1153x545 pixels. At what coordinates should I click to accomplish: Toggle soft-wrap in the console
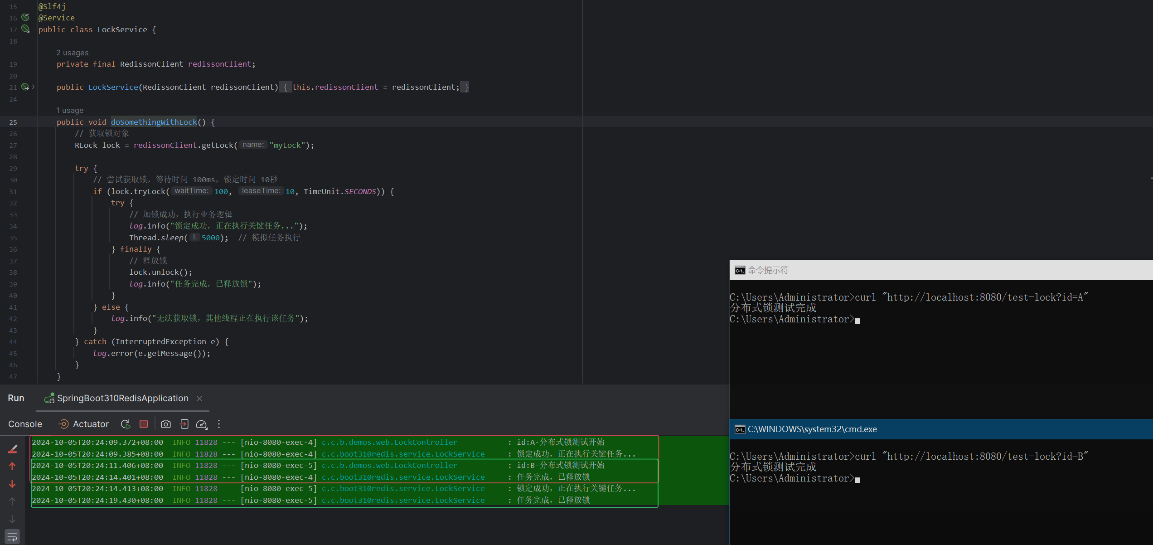[x=12, y=537]
